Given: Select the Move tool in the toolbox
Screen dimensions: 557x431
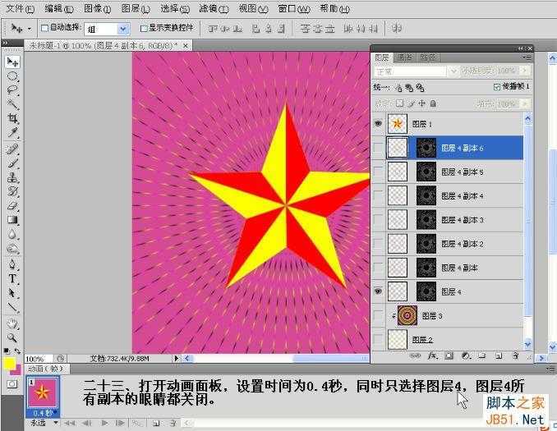Looking at the screenshot, I should point(12,62).
